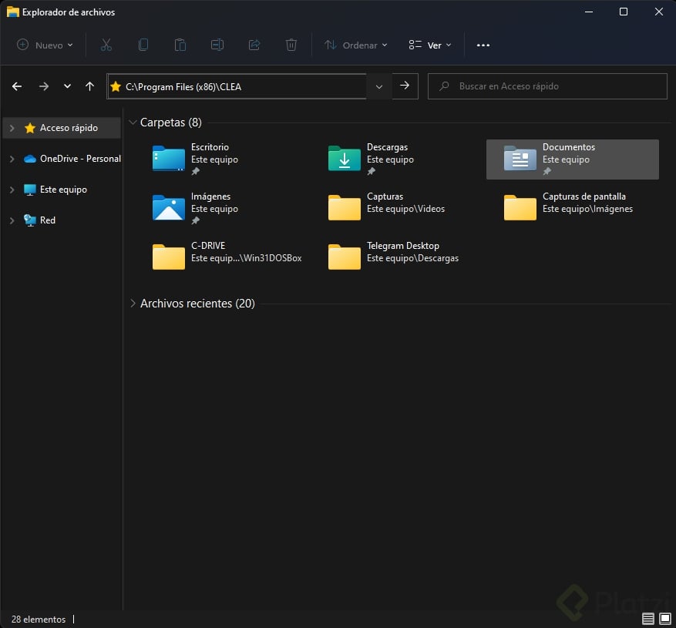Click the Buscar en Acceso rápido search box
The width and height of the screenshot is (676, 628).
click(547, 86)
